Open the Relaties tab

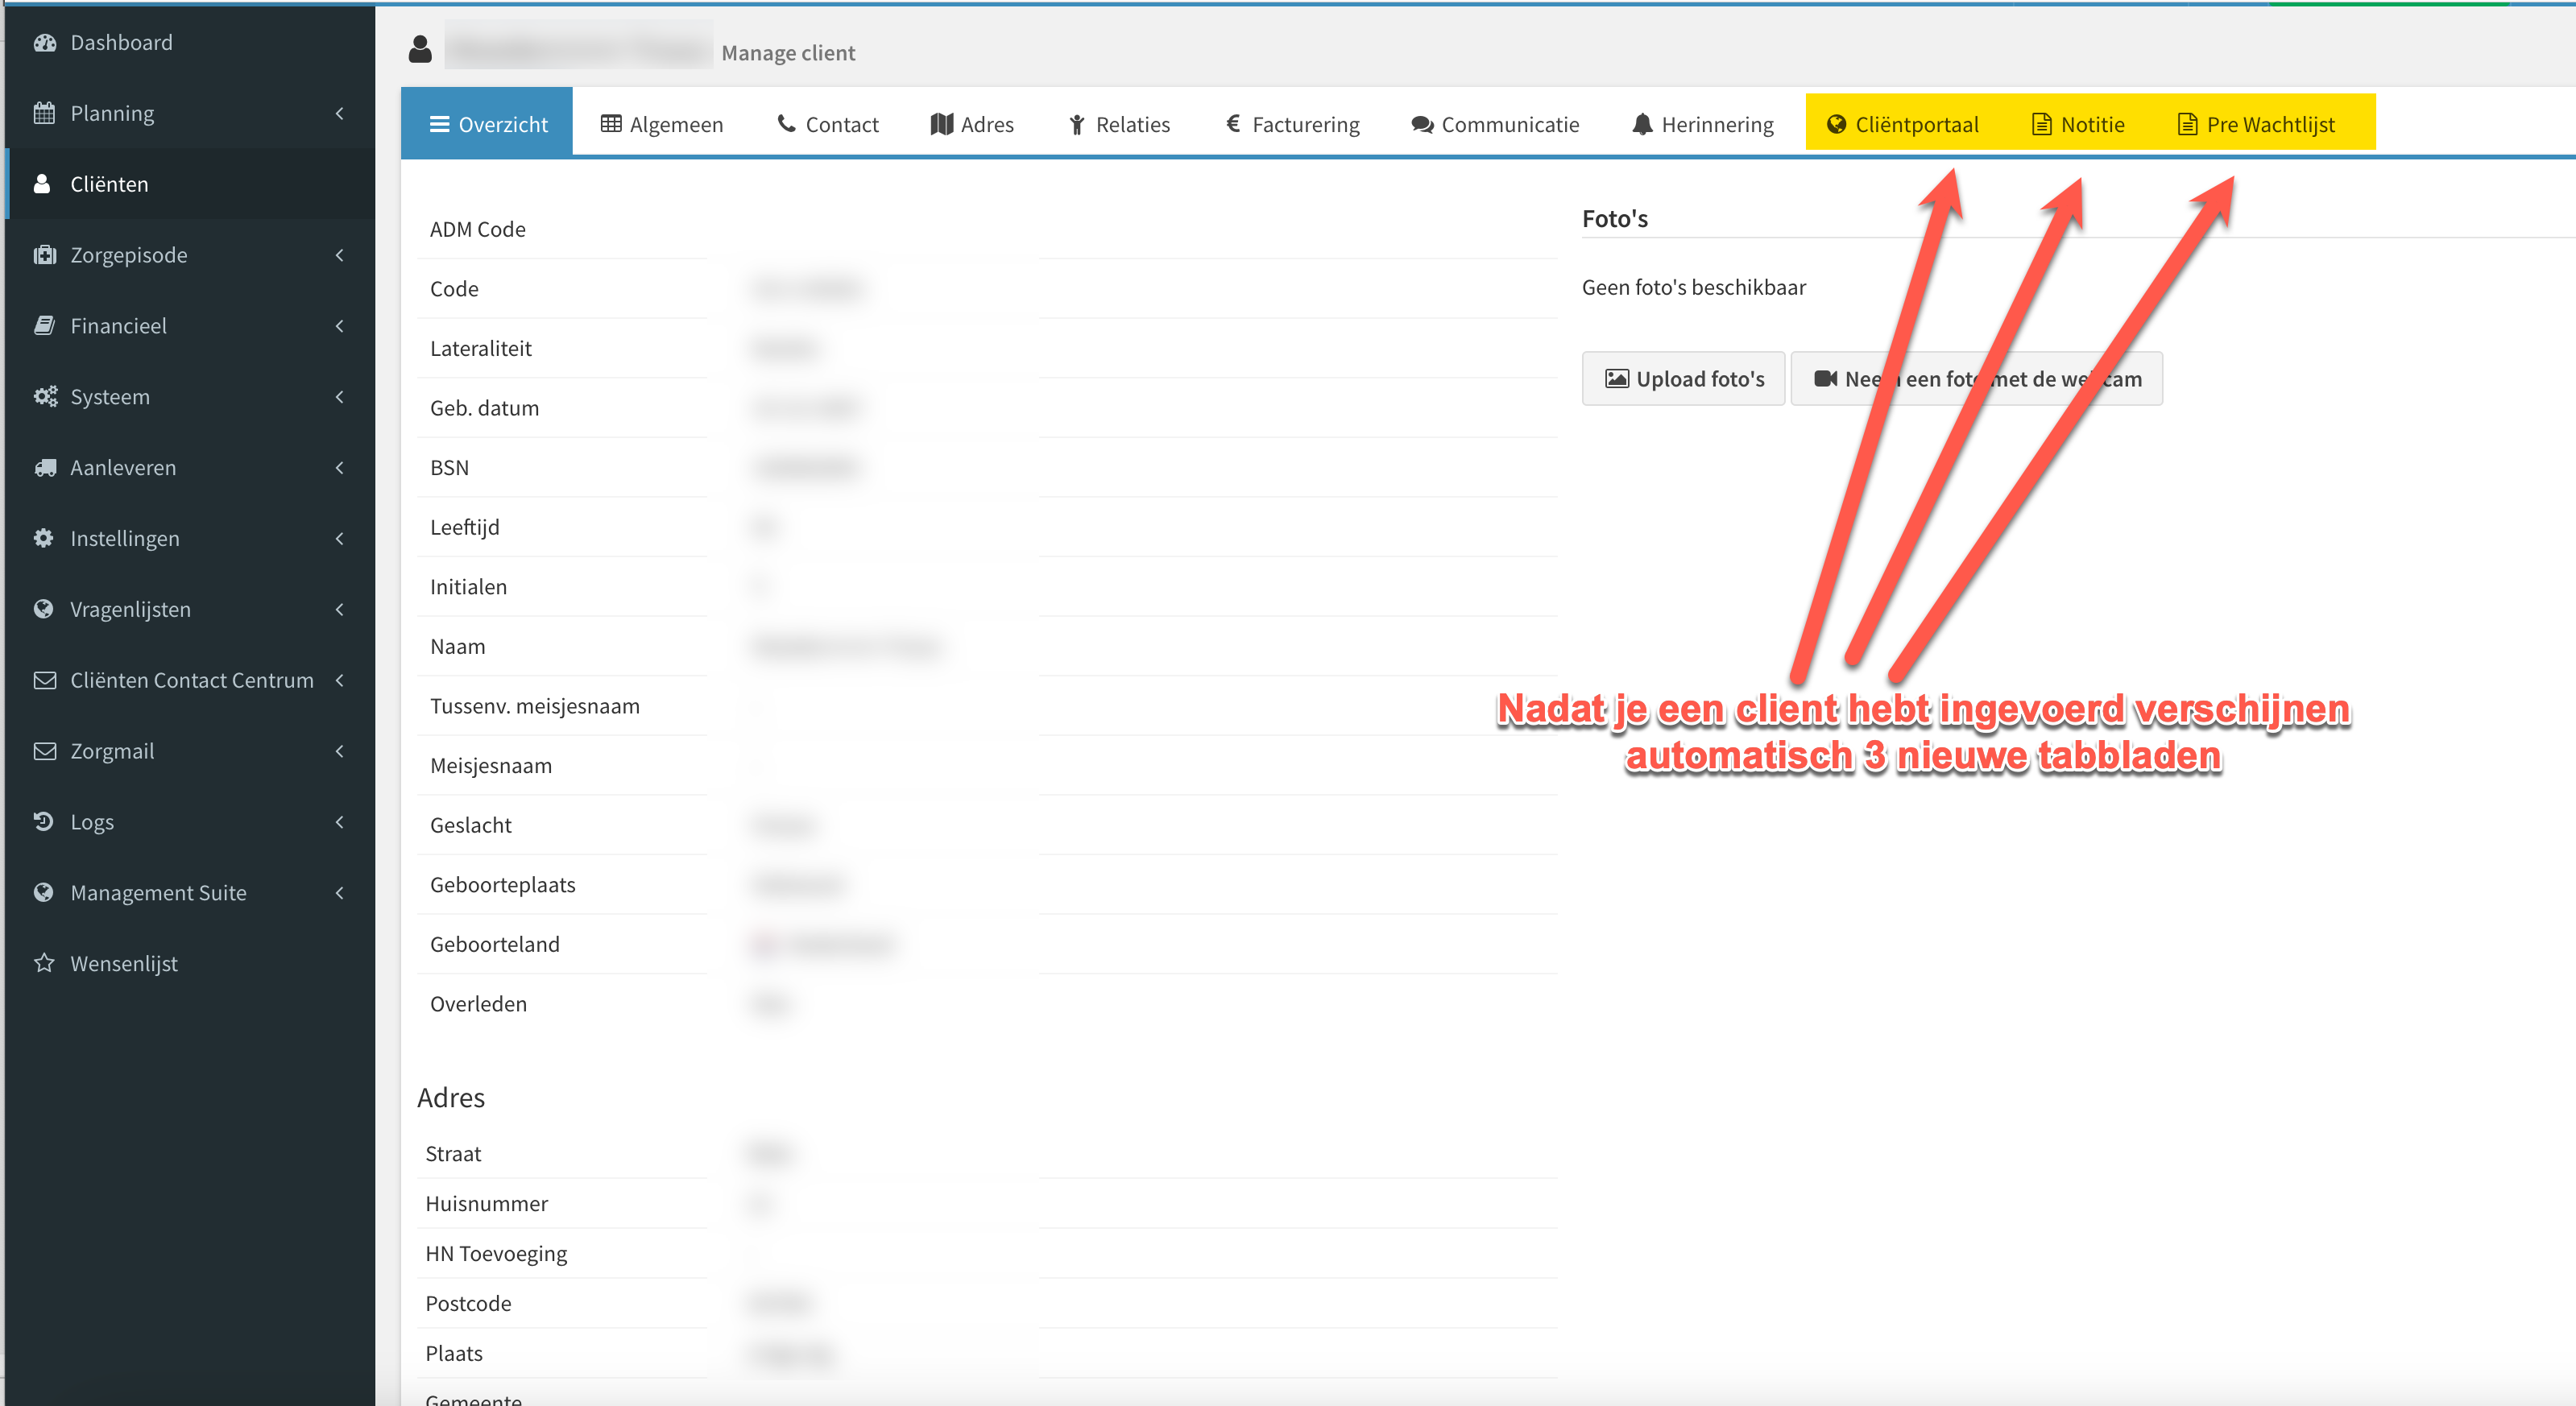(1120, 124)
